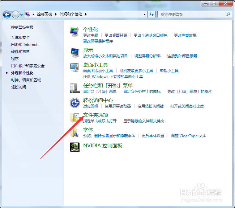Screen dimensions: 235x208
Task: Click the 适应弱视 link
Action: coord(91,106)
